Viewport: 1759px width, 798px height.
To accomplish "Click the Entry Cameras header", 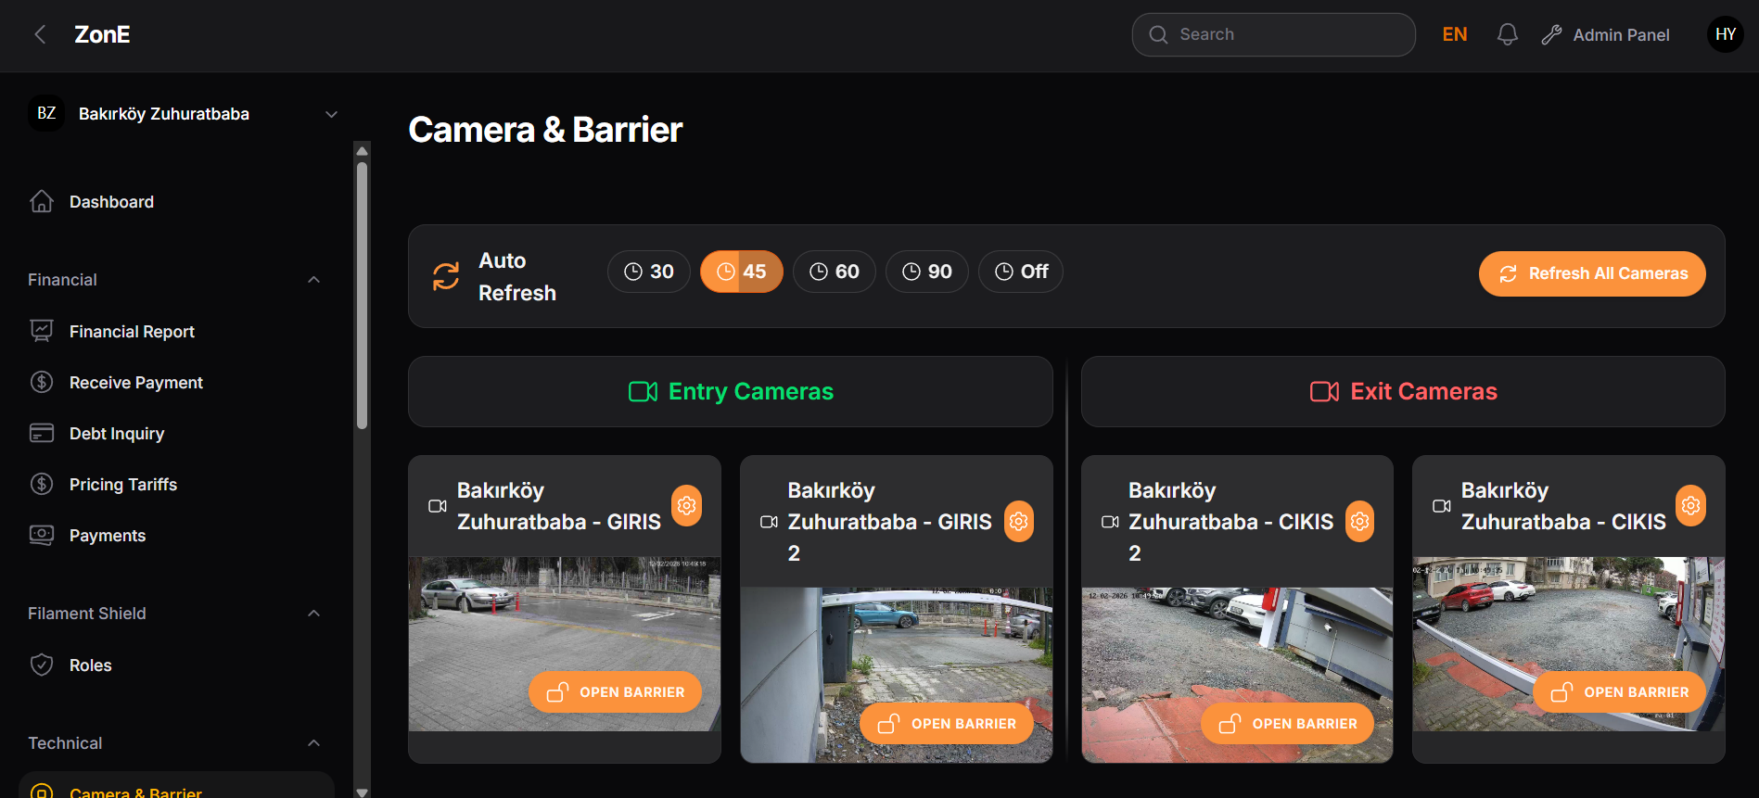I will (x=731, y=392).
